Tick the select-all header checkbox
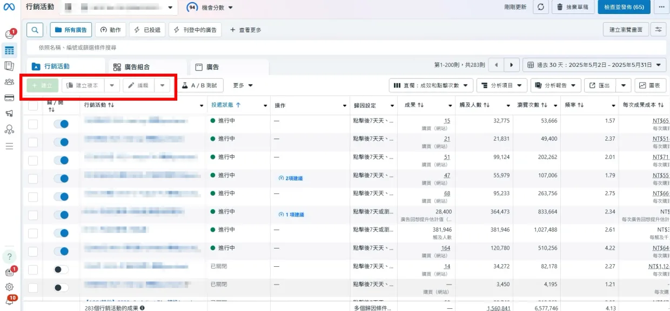 point(33,105)
